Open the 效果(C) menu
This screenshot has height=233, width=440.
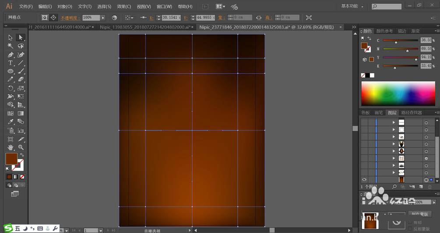pos(124,6)
